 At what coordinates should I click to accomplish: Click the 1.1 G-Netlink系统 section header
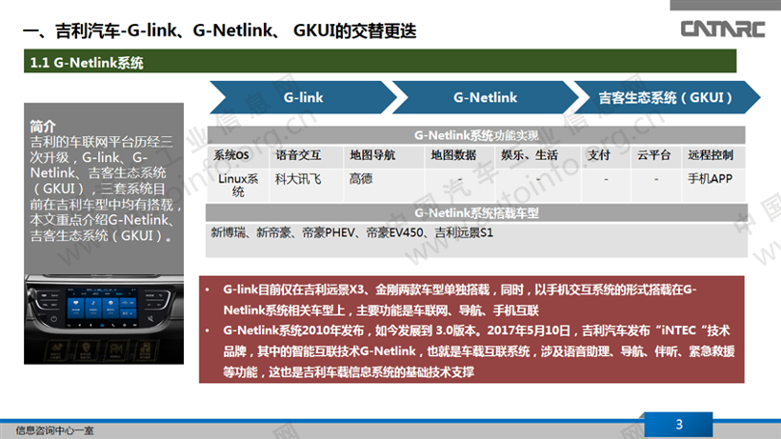click(x=380, y=61)
